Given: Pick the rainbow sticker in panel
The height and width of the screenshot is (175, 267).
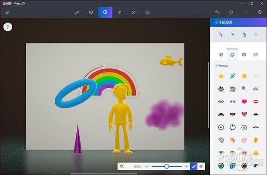Looking at the screenshot, I should 256,89.
